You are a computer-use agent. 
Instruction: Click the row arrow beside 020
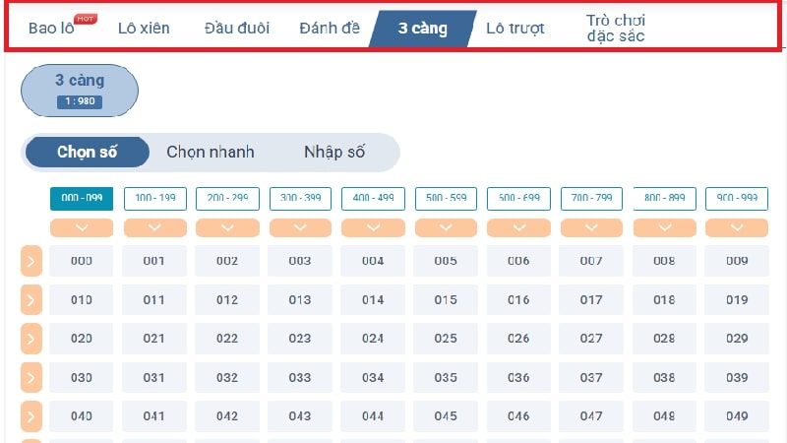point(31,339)
